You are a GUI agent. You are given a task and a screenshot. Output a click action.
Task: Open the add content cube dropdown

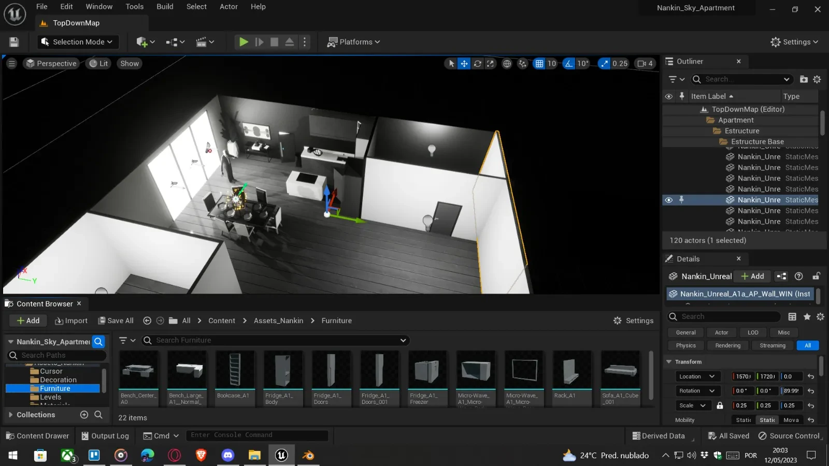[146, 42]
